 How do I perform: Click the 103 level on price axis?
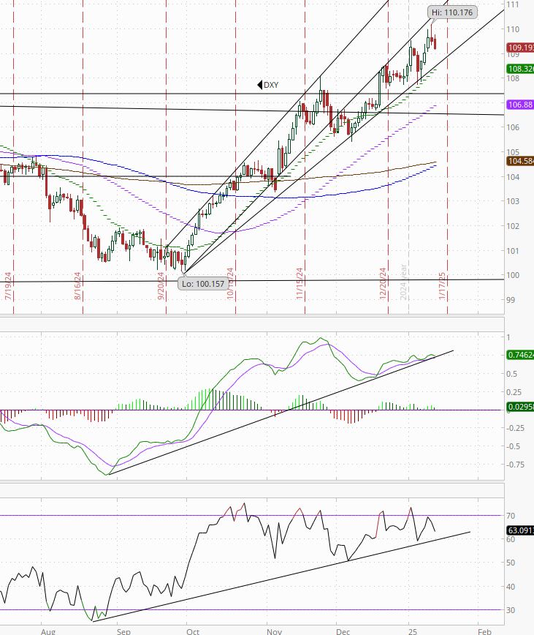[513, 201]
